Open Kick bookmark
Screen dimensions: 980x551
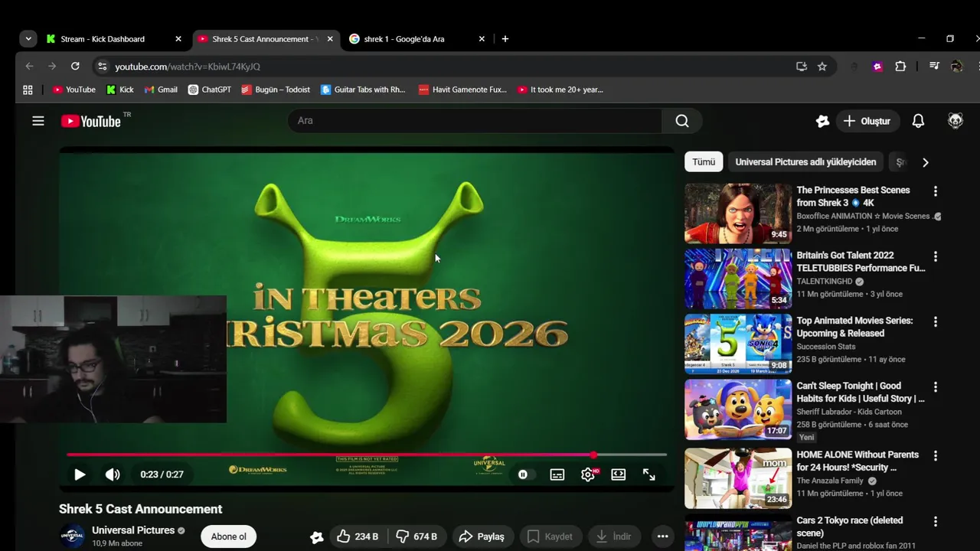tap(120, 90)
